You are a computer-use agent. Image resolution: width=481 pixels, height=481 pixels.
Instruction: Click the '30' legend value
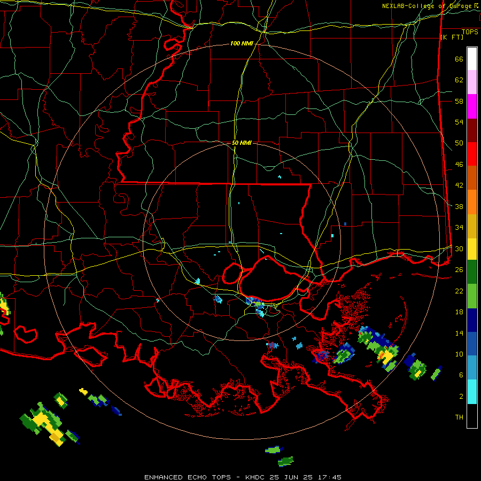[x=459, y=249]
